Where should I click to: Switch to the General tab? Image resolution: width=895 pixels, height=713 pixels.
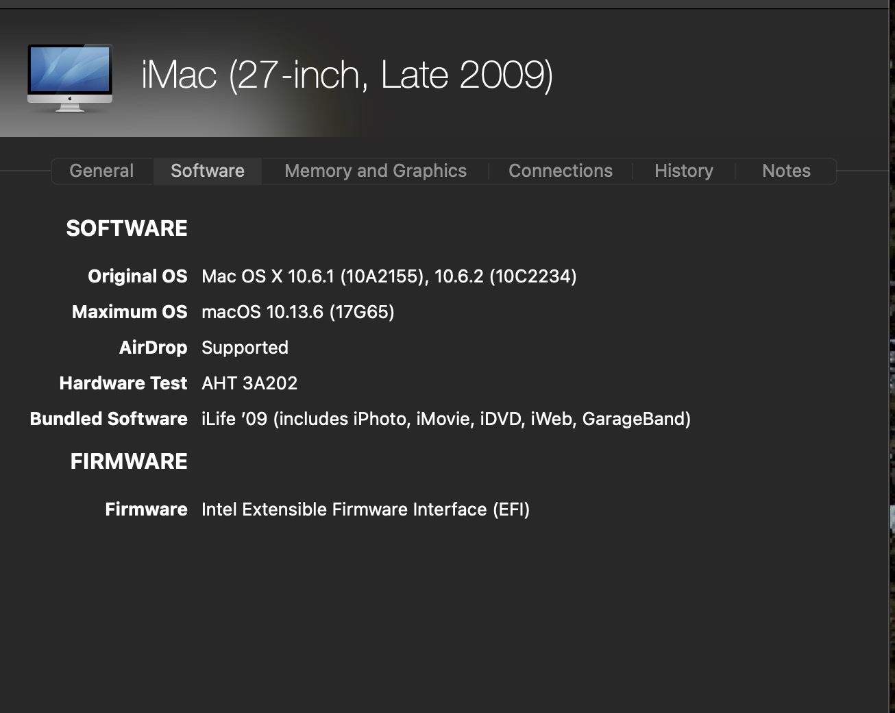[x=101, y=171]
